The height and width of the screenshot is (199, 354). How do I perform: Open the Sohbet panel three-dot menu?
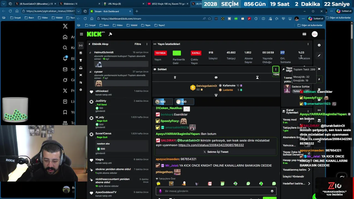click(276, 69)
